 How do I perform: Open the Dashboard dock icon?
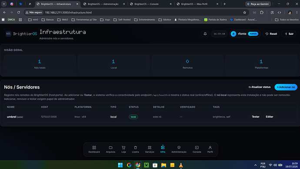94,149
